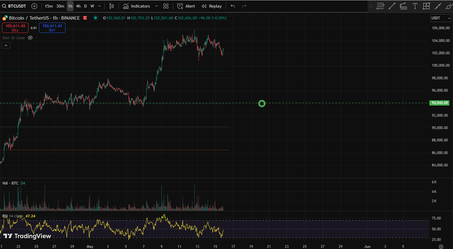
Task: Collapse the indicator legend with the arrow
Action: point(6,45)
